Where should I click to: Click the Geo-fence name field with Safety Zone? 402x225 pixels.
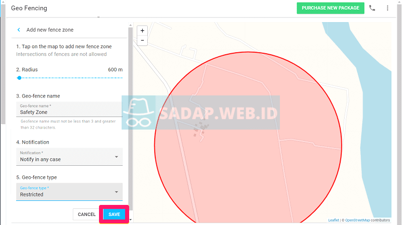coord(69,109)
